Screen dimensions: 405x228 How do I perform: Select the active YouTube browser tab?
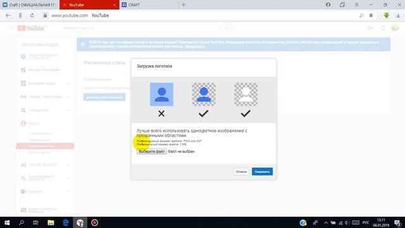pyautogui.click(x=89, y=4)
